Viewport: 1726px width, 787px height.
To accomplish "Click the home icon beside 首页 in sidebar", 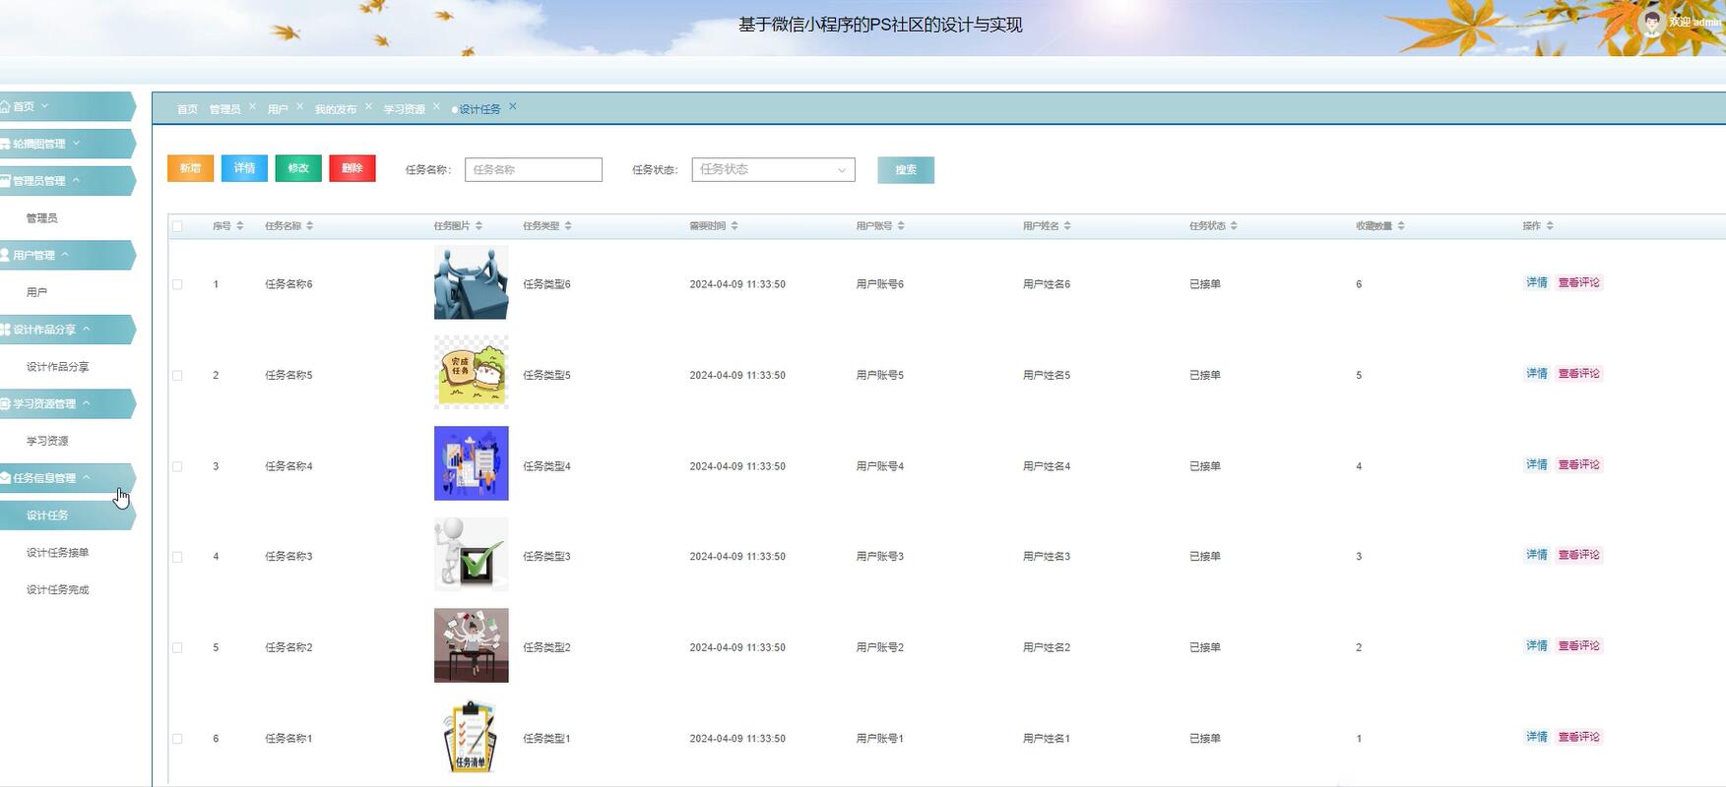I will 5,106.
